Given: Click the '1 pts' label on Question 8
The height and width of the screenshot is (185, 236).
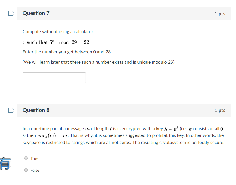Looking at the screenshot, I should pos(220,110).
